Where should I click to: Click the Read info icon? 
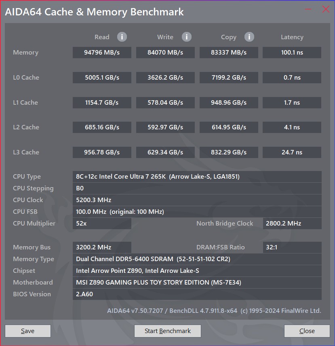(x=122, y=37)
